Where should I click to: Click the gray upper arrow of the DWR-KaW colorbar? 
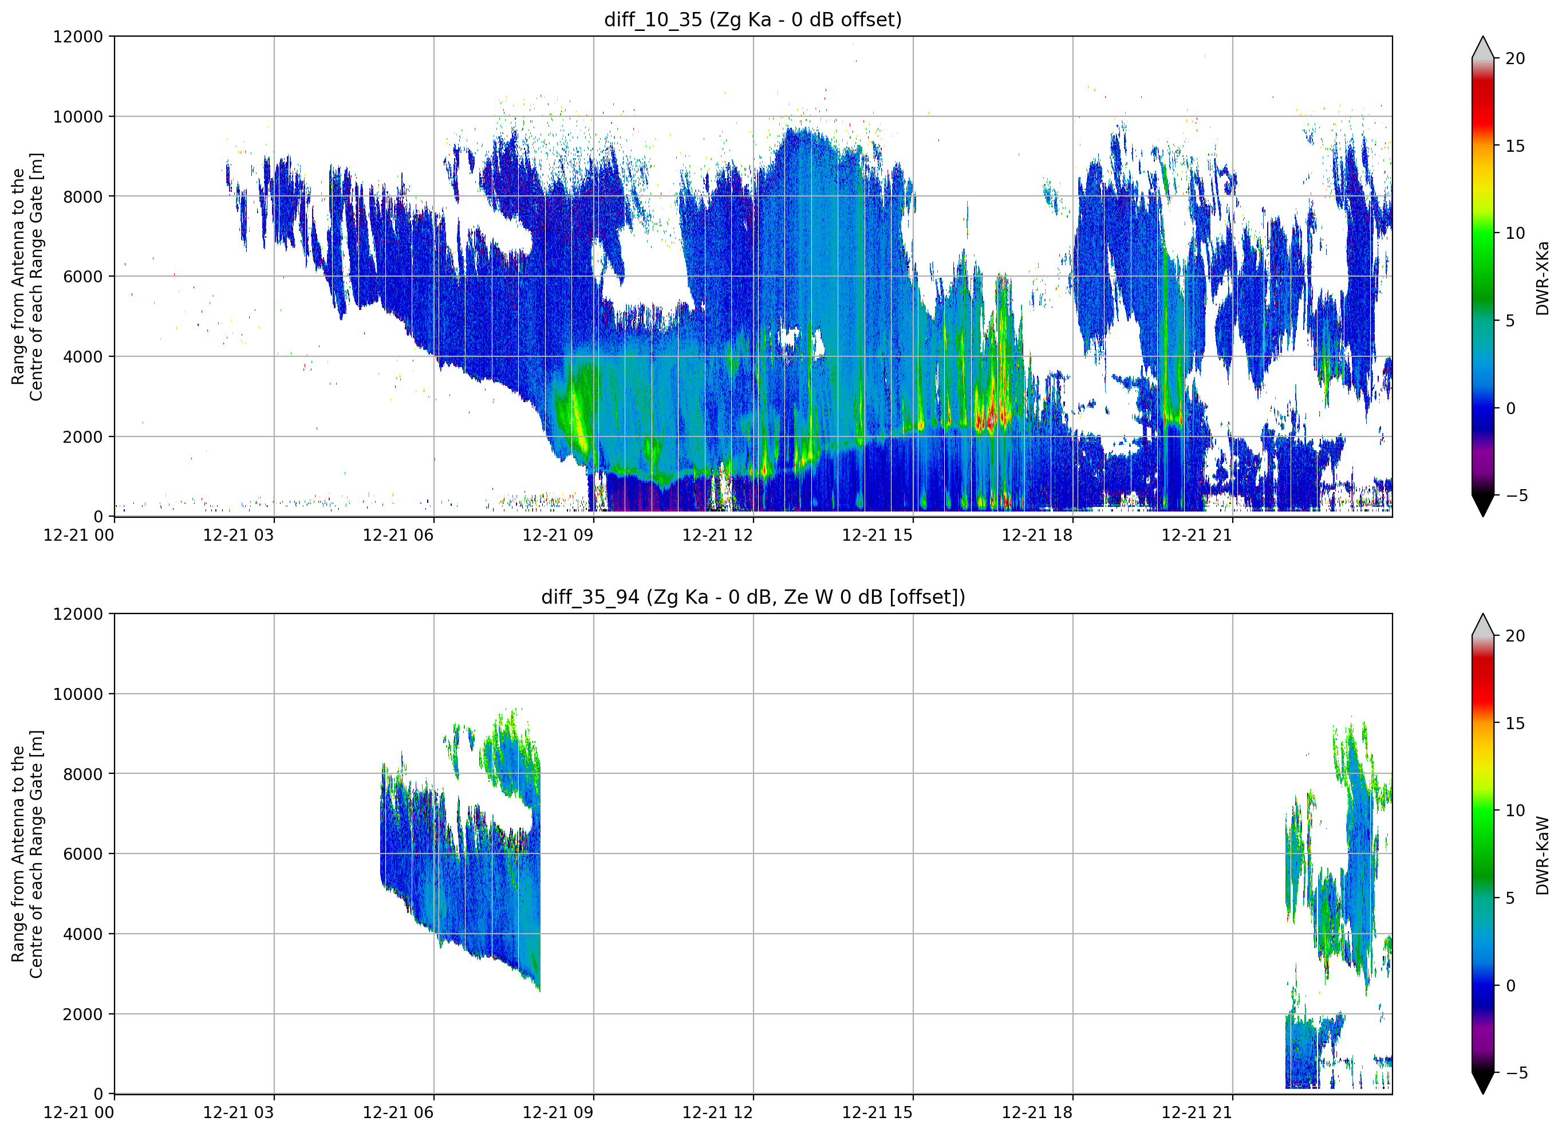1483,624
